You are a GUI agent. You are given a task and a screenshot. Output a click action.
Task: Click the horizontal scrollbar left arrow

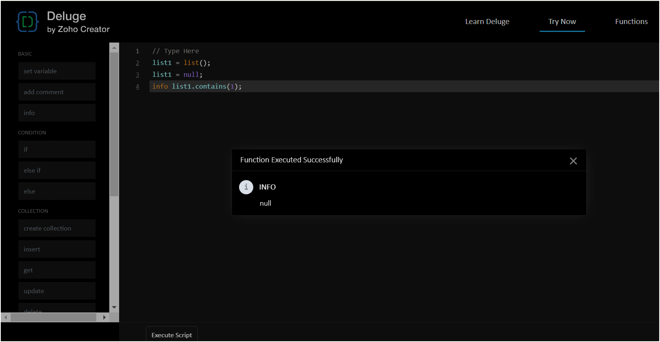6,317
